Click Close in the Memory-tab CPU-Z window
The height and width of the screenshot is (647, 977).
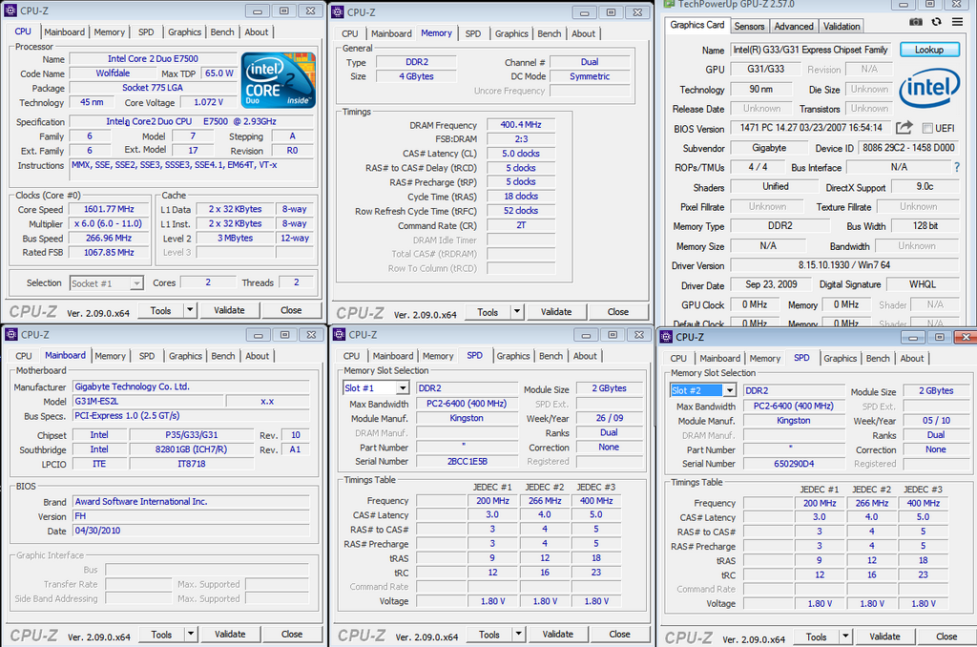[618, 312]
